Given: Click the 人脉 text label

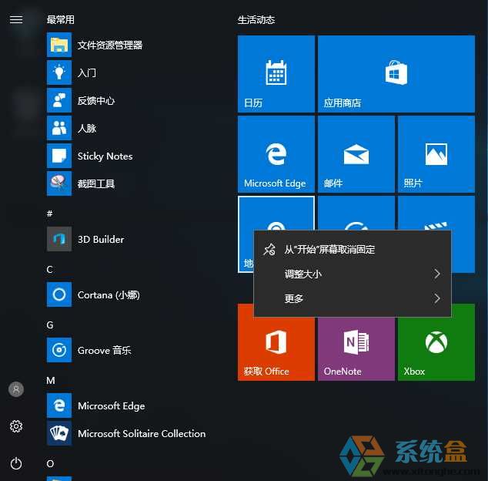Looking at the screenshot, I should click(x=87, y=128).
